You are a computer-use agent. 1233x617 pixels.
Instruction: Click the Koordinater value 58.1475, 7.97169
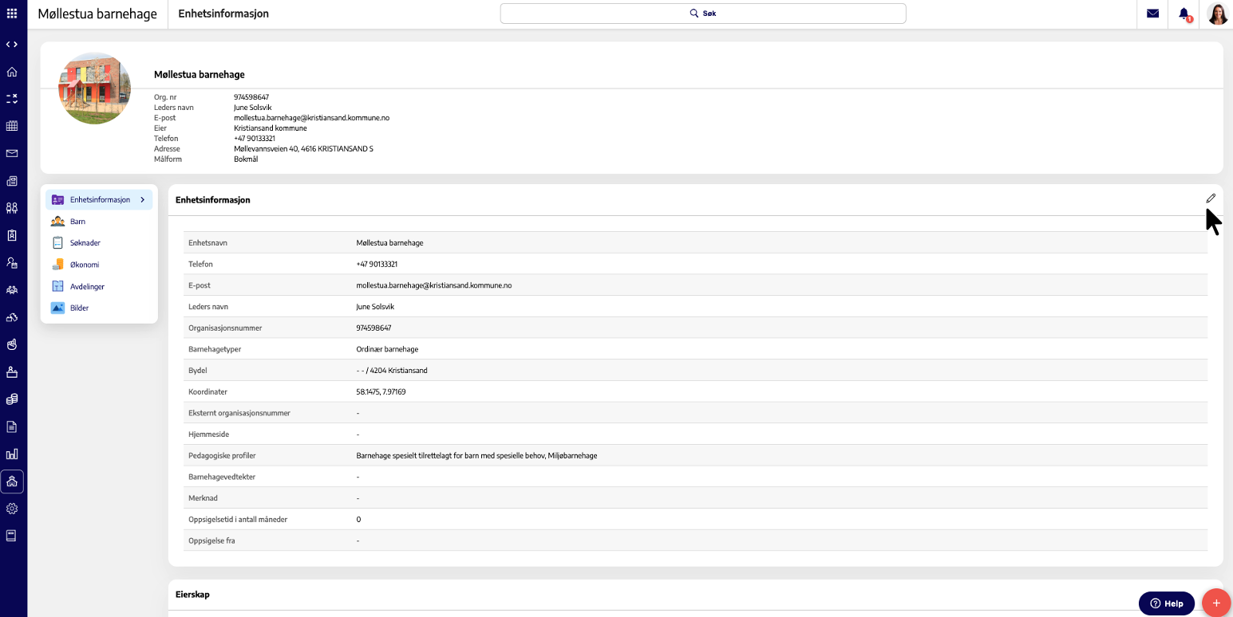[381, 392]
